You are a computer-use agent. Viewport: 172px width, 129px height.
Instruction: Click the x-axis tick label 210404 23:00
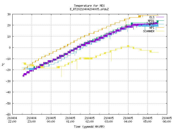[32, 120]
